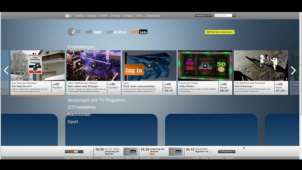Click zdfinfo badge on 'Mein Leben unter Erdogan' card
Screen dimensions: 302x170
pyautogui.click(x=112, y=84)
